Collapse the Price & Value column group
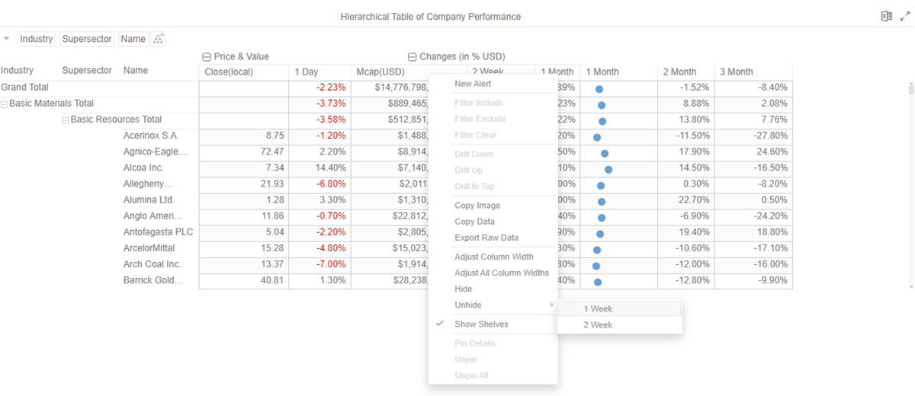Viewport: 915px width, 396px height. 207,57
